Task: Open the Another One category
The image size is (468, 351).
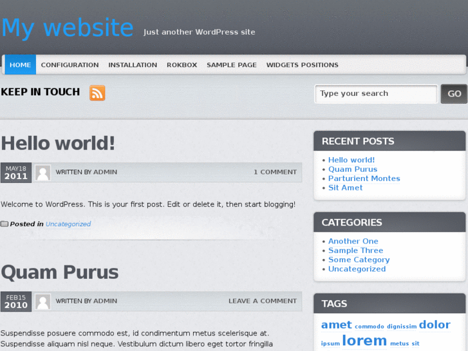Action: [x=353, y=241]
